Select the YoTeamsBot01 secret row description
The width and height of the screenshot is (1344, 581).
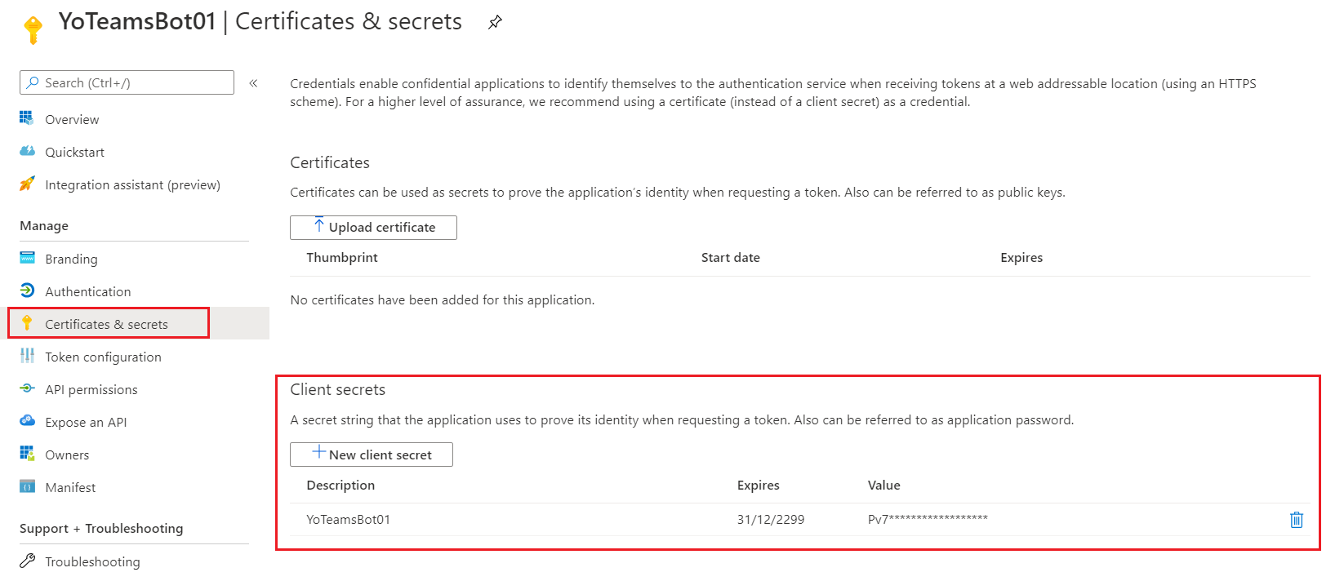tap(348, 520)
